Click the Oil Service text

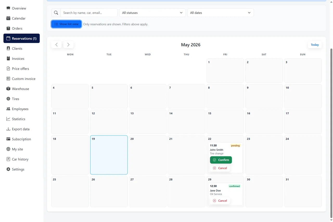pos(216,194)
